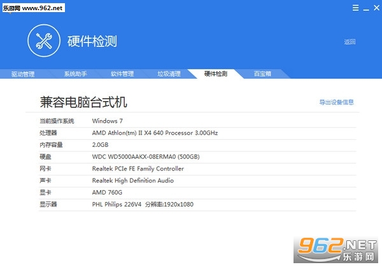The width and height of the screenshot is (382, 267).
Task: Select Realtek PCIe FE Family Controller text
Action: 138,168
